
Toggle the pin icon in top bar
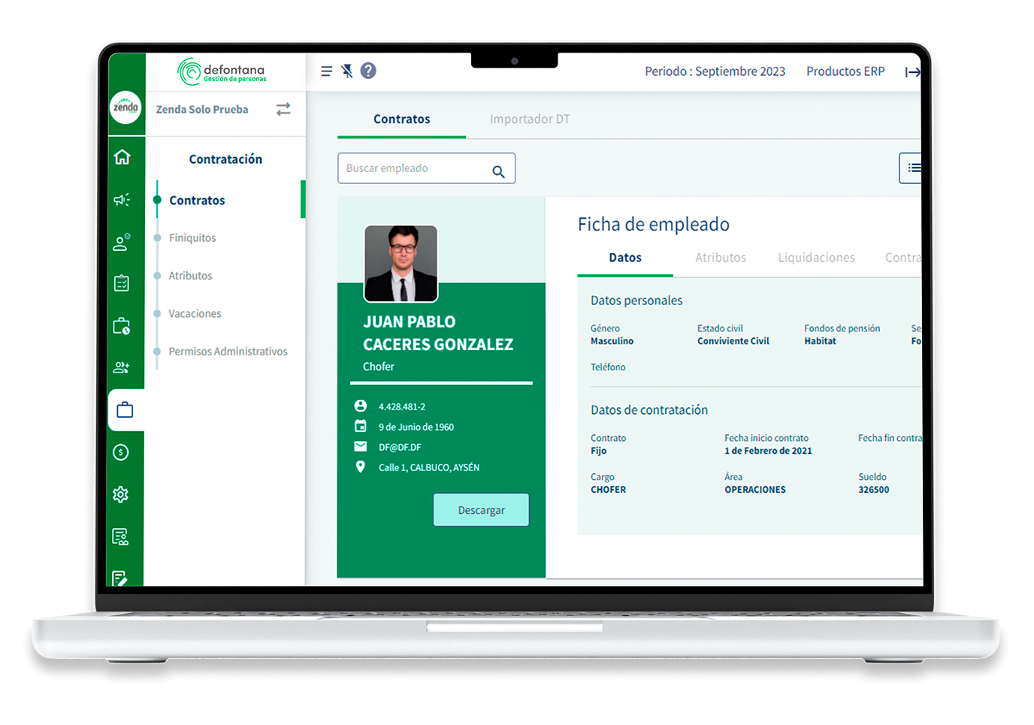point(347,71)
